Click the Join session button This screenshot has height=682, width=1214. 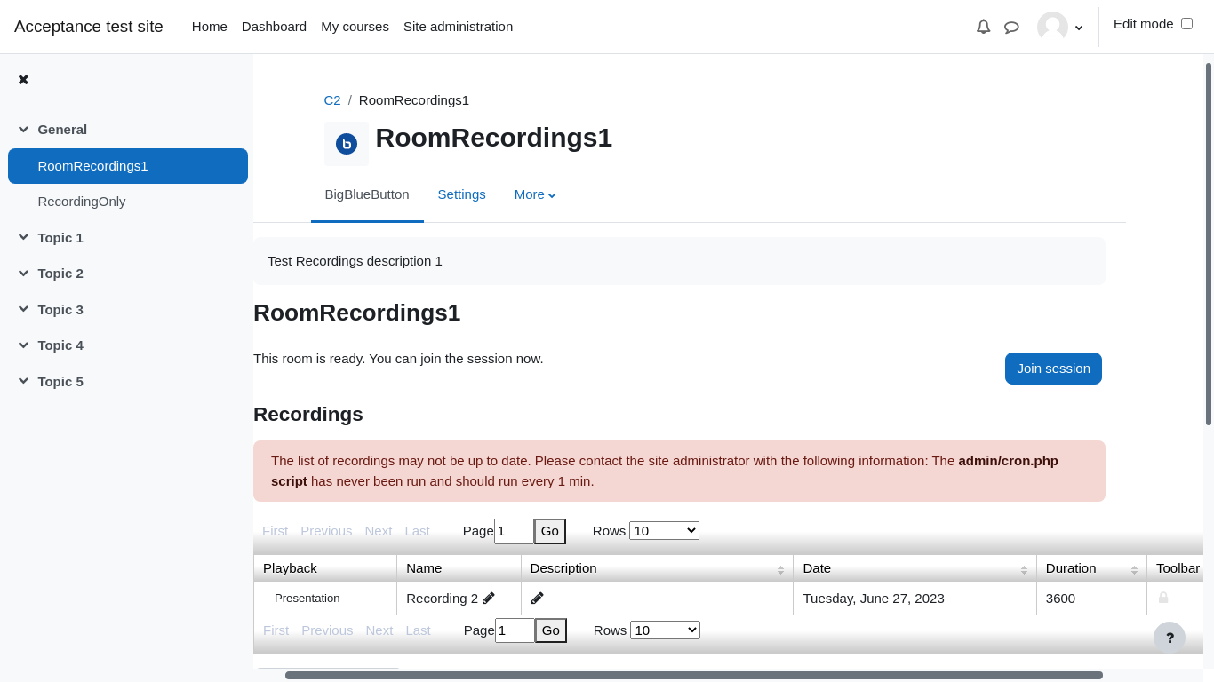pyautogui.click(x=1053, y=369)
